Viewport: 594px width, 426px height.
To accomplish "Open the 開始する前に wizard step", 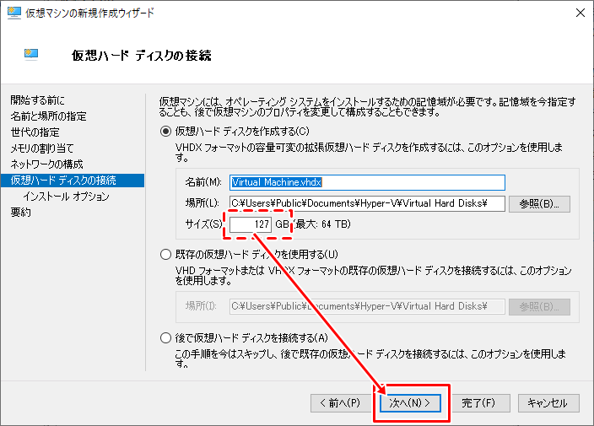I will [37, 100].
